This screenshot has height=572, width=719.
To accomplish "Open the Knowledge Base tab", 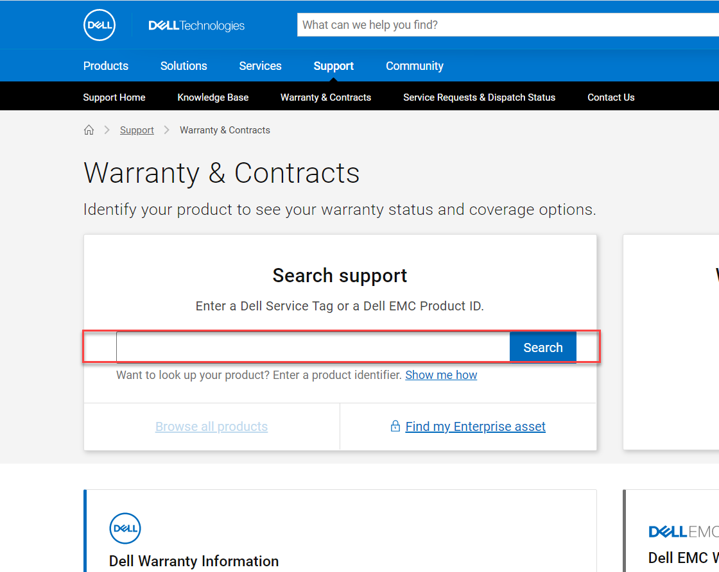I will [x=213, y=97].
